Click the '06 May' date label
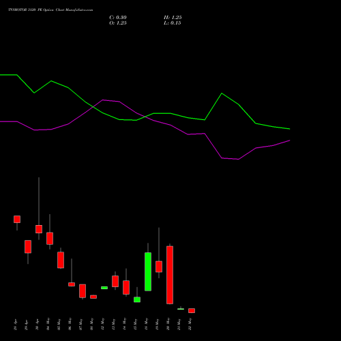The height and width of the screenshot is (341, 341). pos(70,324)
